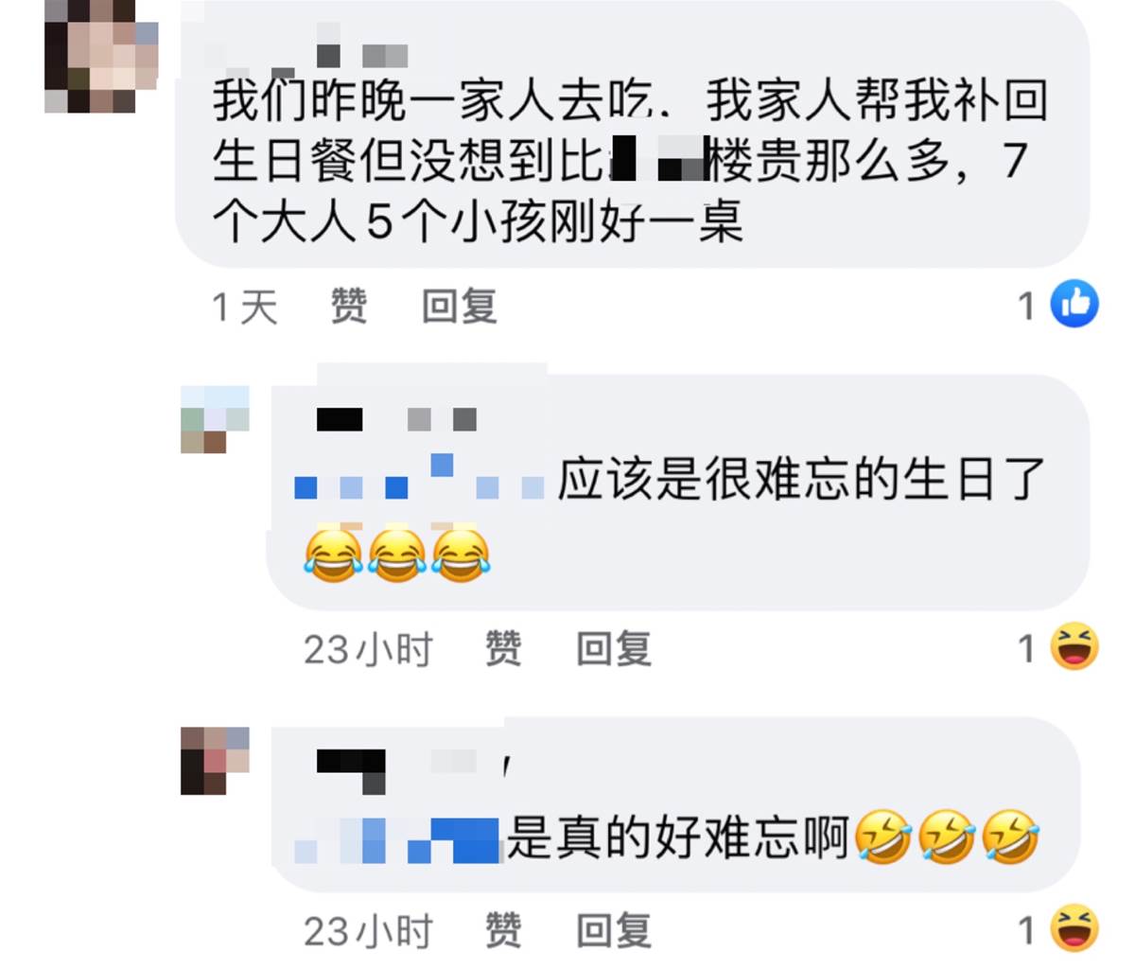Click 回复 under the 是真的好难忘啊 reply
Image resolution: width=1135 pixels, height=969 pixels.
tap(615, 930)
